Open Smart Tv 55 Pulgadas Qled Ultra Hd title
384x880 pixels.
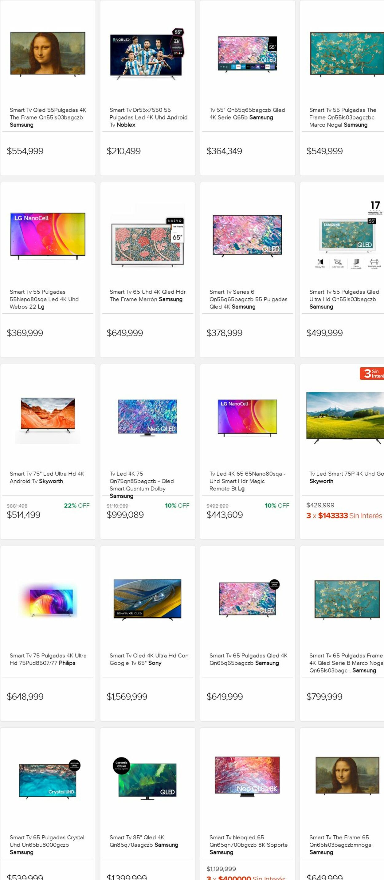[x=344, y=299]
